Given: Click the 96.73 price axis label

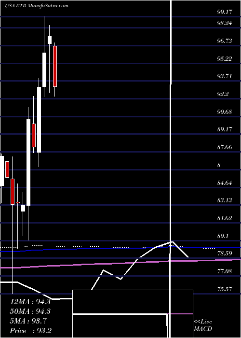Looking at the screenshot, I should (x=225, y=41).
